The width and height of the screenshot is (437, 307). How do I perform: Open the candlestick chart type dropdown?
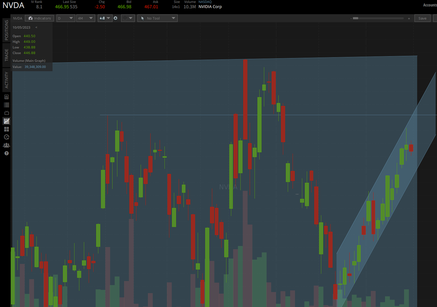105,18
